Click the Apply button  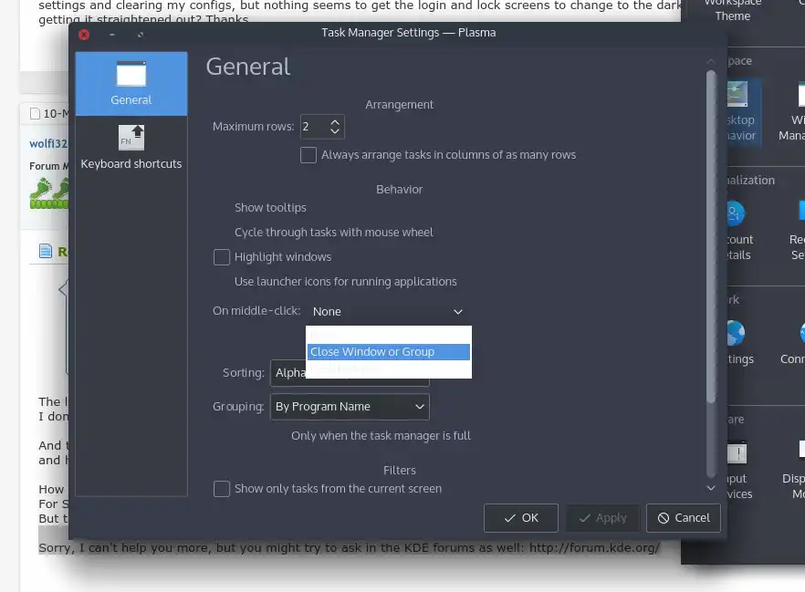(602, 518)
